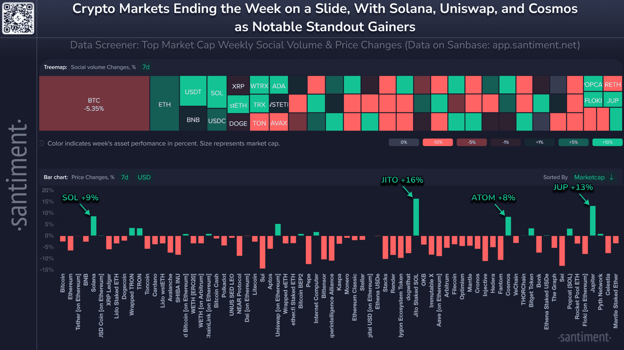The height and width of the screenshot is (350, 624).
Task: Select the FLOKI treemap tile
Action: click(593, 101)
